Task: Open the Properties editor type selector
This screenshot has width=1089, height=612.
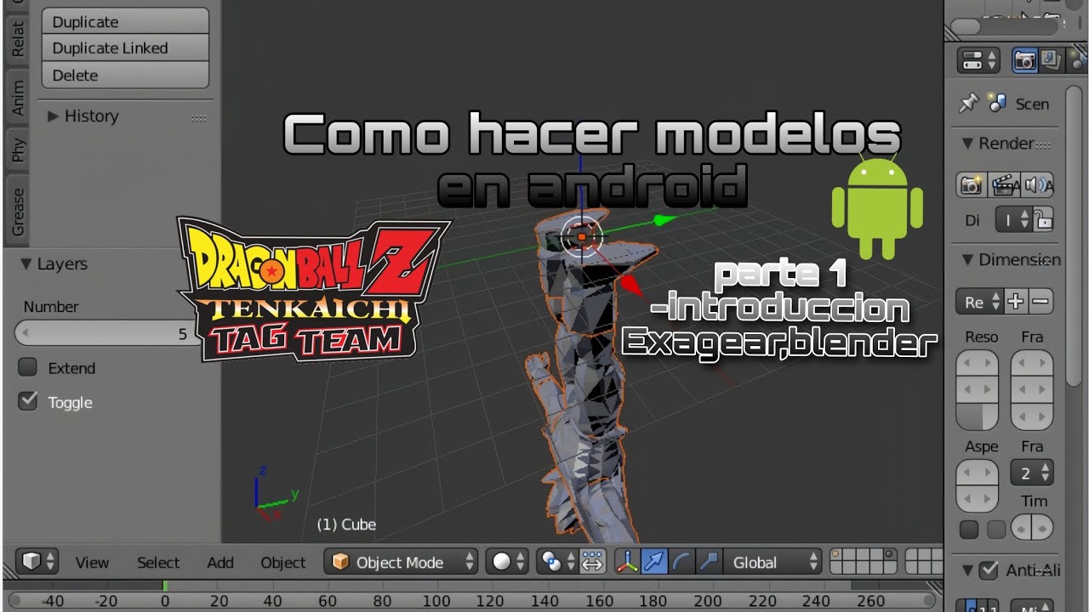Action: pos(979,60)
